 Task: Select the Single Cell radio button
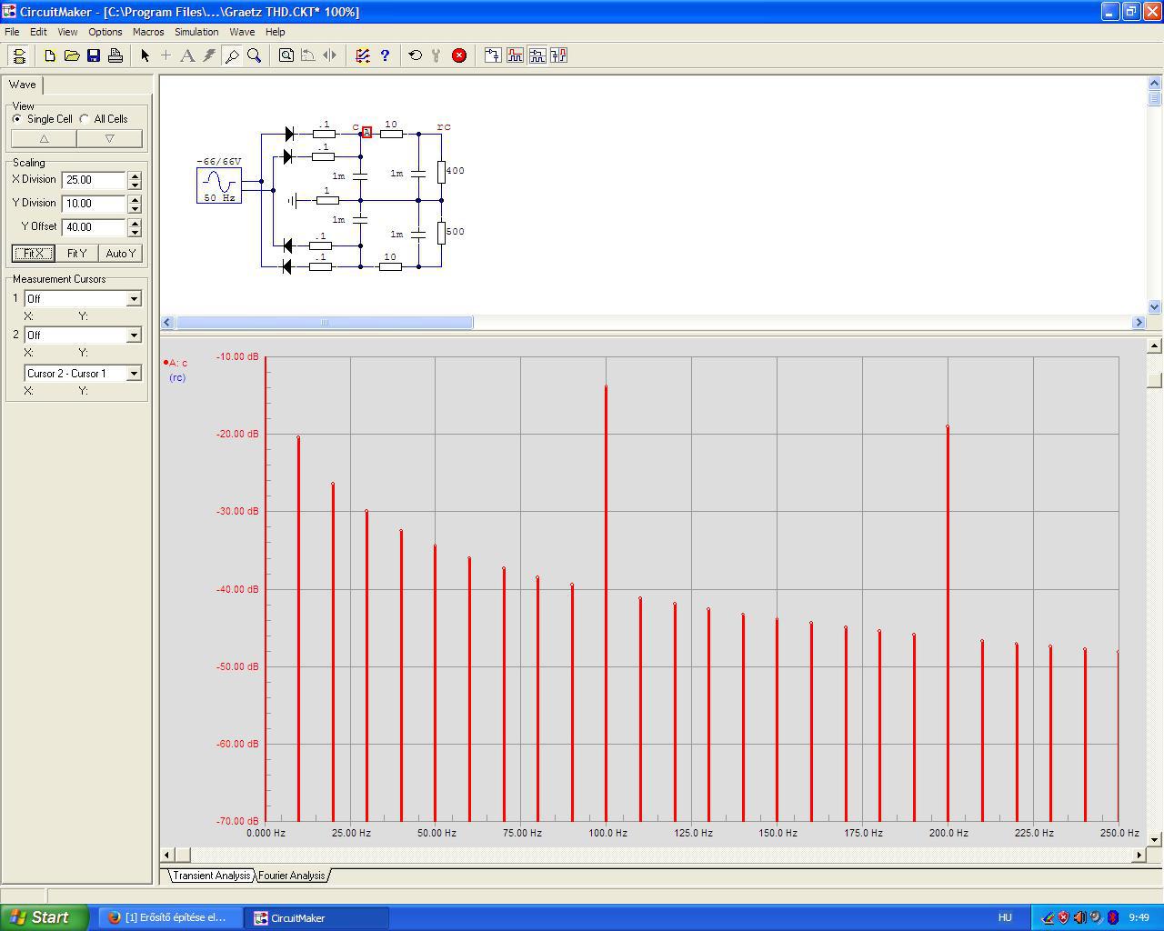point(17,119)
